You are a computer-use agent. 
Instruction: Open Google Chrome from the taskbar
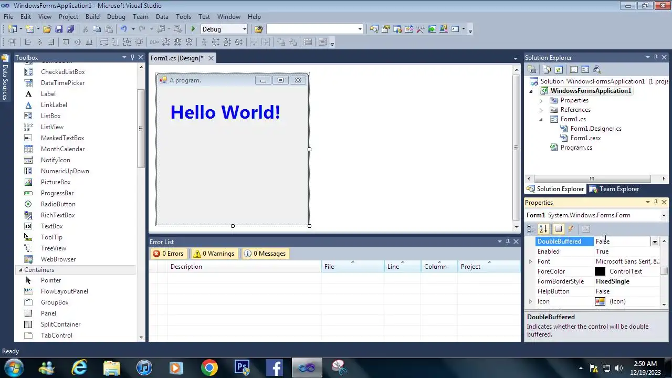[x=209, y=367]
